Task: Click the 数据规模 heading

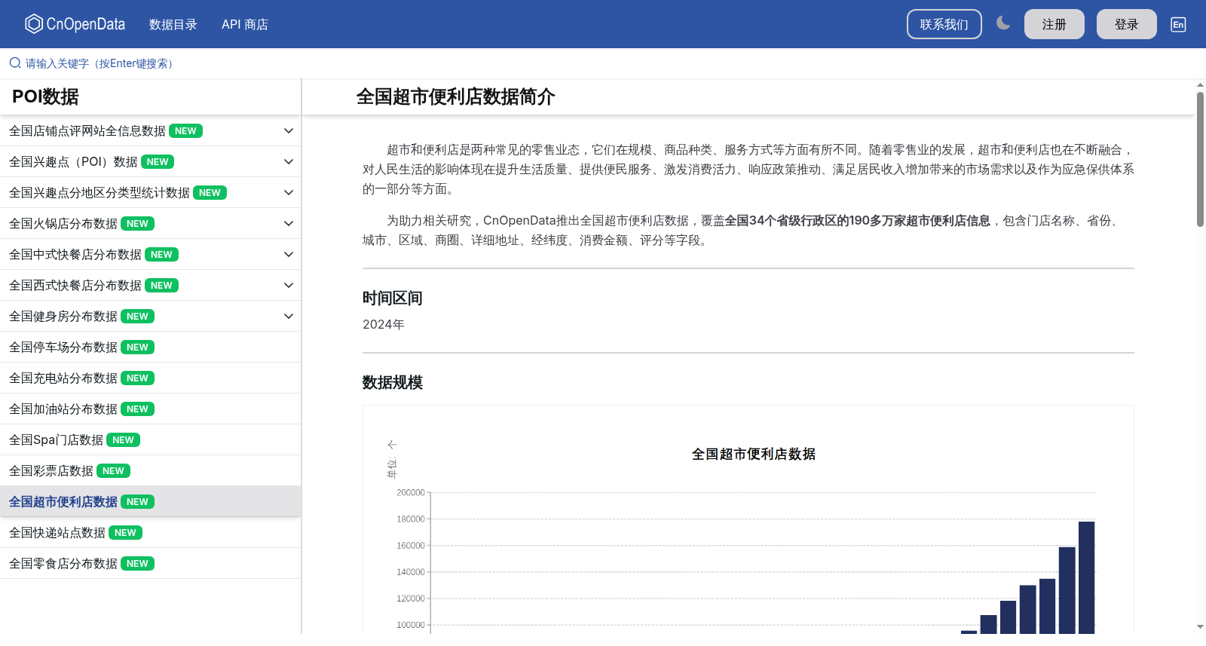Action: pyautogui.click(x=393, y=383)
